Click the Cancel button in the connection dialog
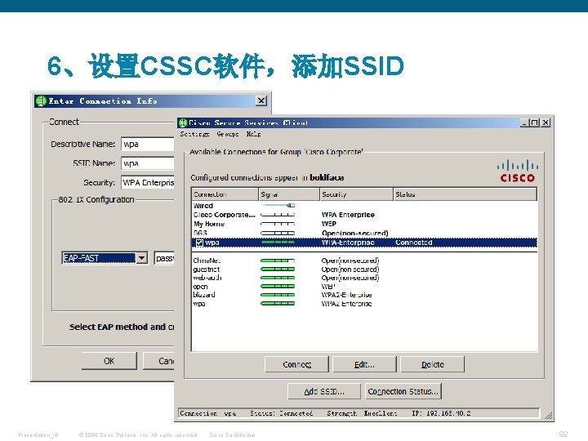588x441 pixels. coord(159,361)
